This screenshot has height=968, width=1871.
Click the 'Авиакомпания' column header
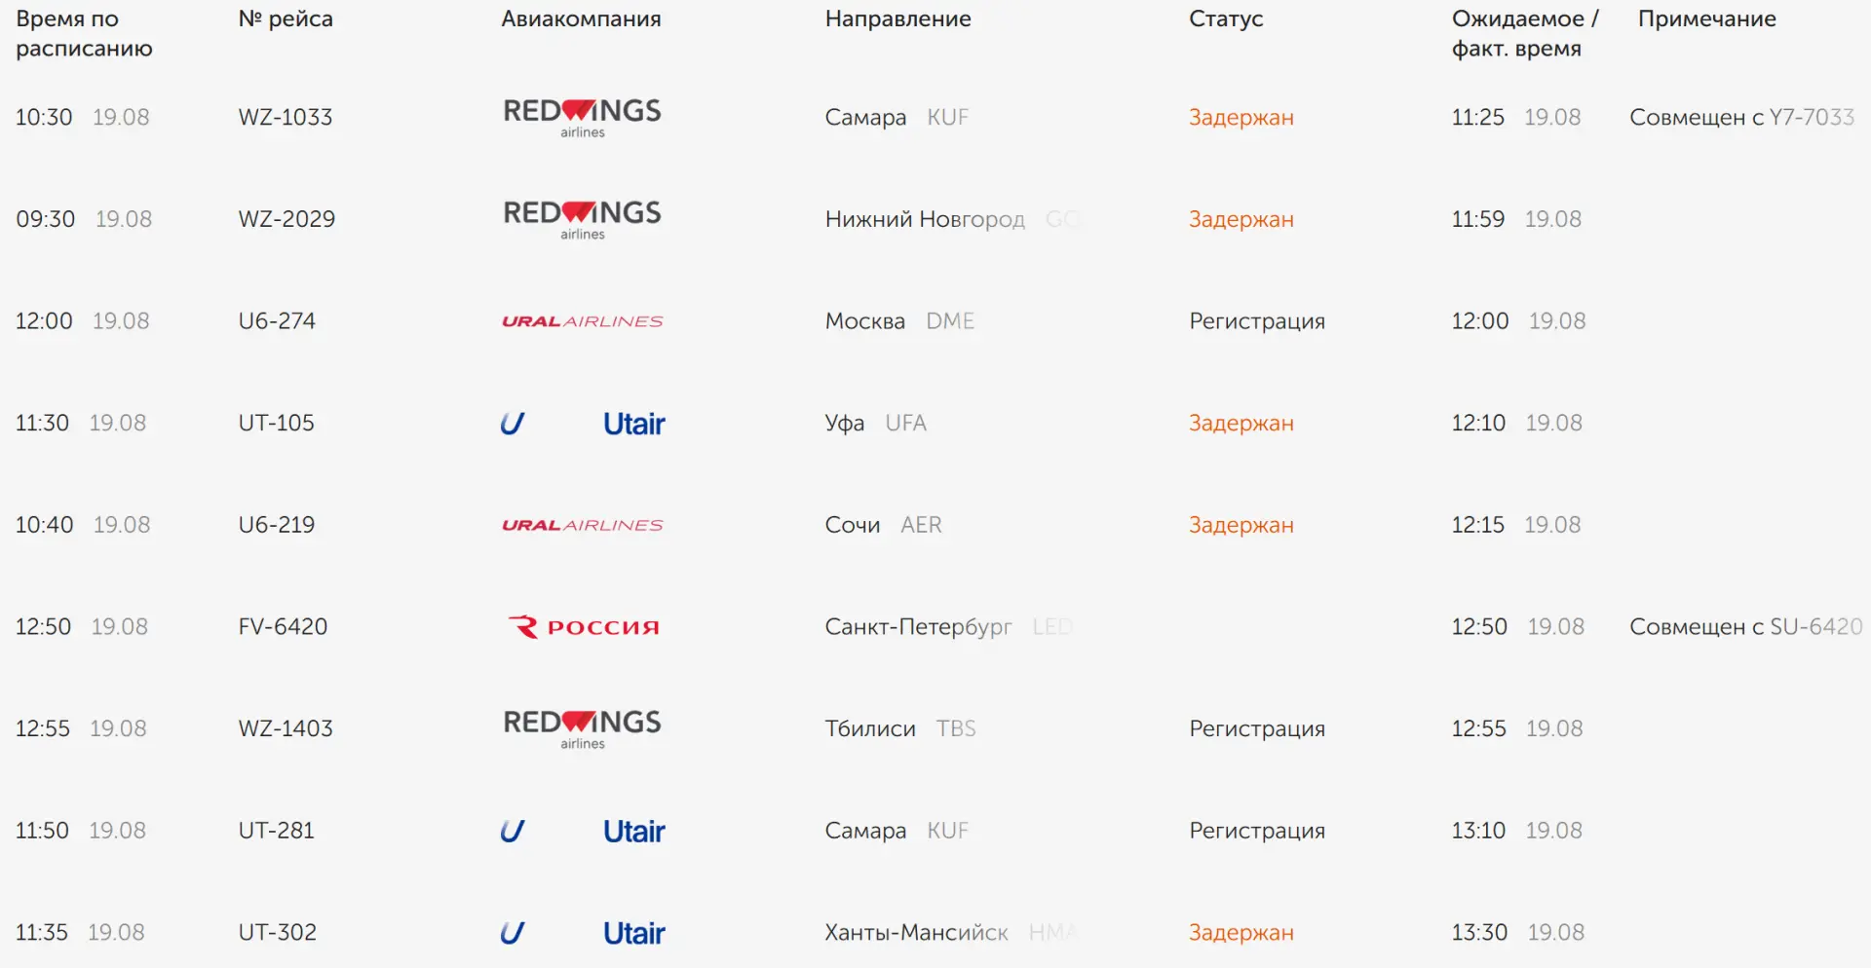tap(581, 19)
